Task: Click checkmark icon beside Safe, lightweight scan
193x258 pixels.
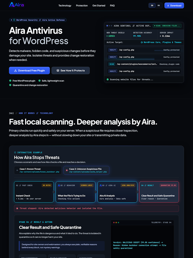Action: click(40, 81)
